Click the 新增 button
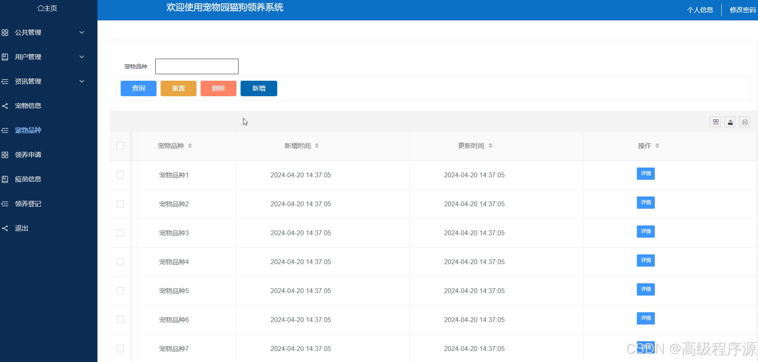Image resolution: width=758 pixels, height=362 pixels. tap(259, 88)
